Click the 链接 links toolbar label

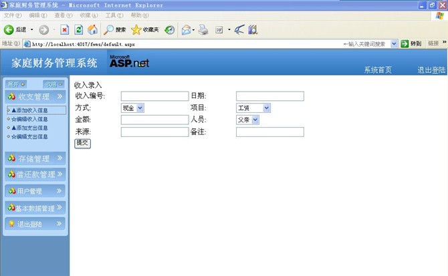(433, 43)
